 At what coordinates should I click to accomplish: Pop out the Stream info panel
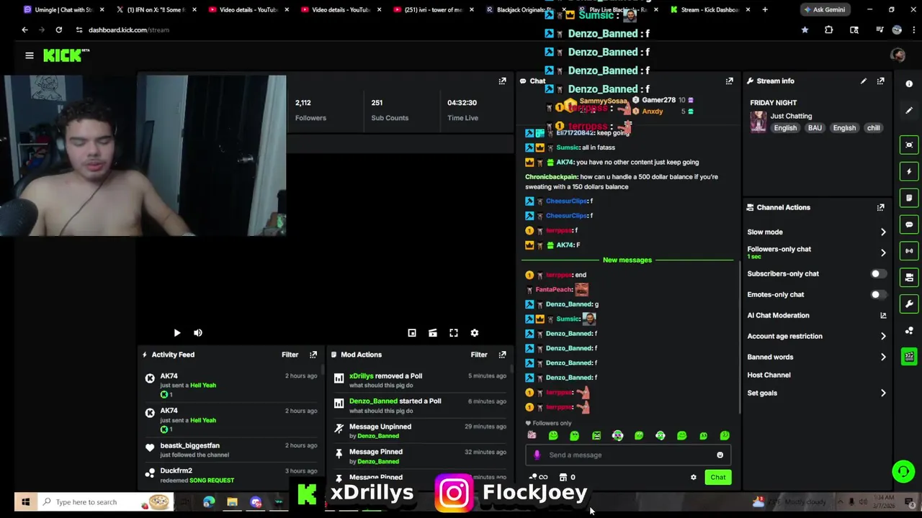pos(880,81)
